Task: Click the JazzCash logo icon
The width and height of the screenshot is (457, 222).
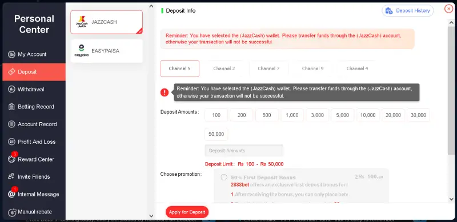Action: [82, 22]
